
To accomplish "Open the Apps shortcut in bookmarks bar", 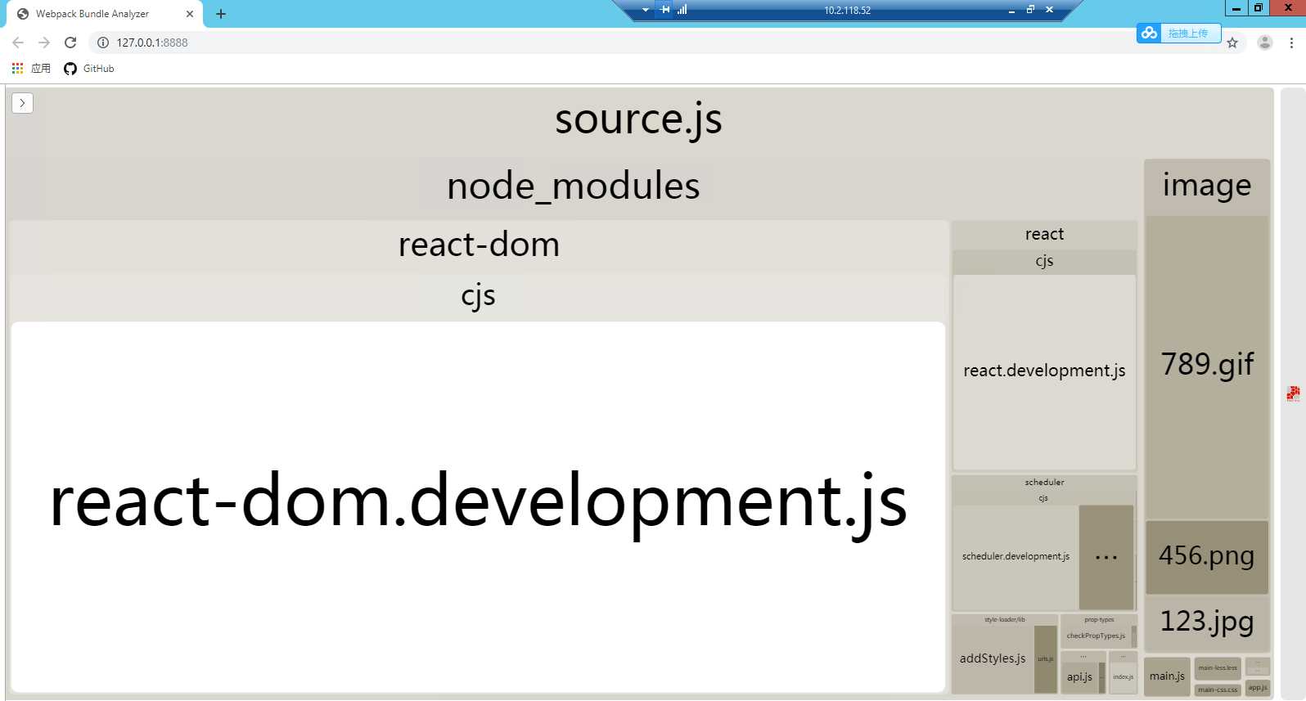I will coord(31,69).
